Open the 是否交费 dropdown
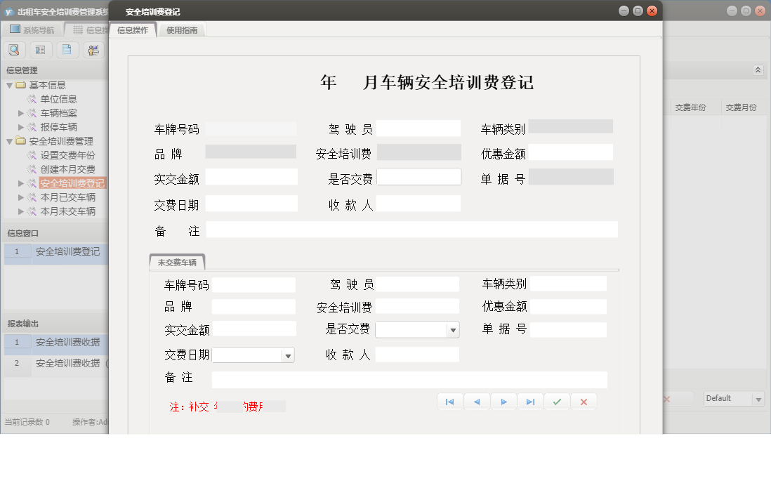This screenshot has height=502, width=771. tap(454, 329)
